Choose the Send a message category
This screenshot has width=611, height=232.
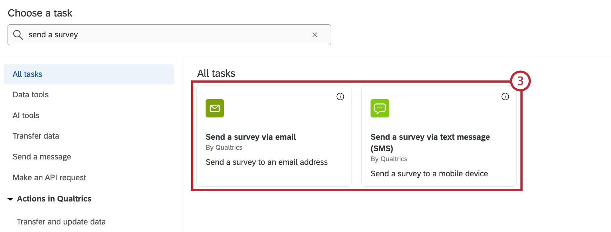click(x=42, y=157)
